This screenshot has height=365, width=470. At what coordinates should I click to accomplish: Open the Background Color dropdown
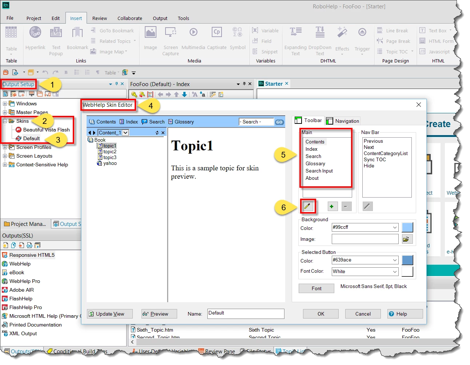coord(395,227)
